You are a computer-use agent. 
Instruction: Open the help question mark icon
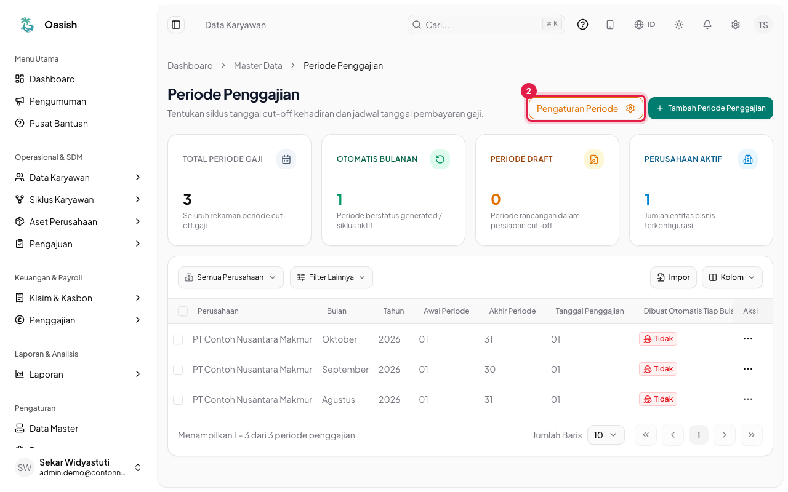[583, 25]
